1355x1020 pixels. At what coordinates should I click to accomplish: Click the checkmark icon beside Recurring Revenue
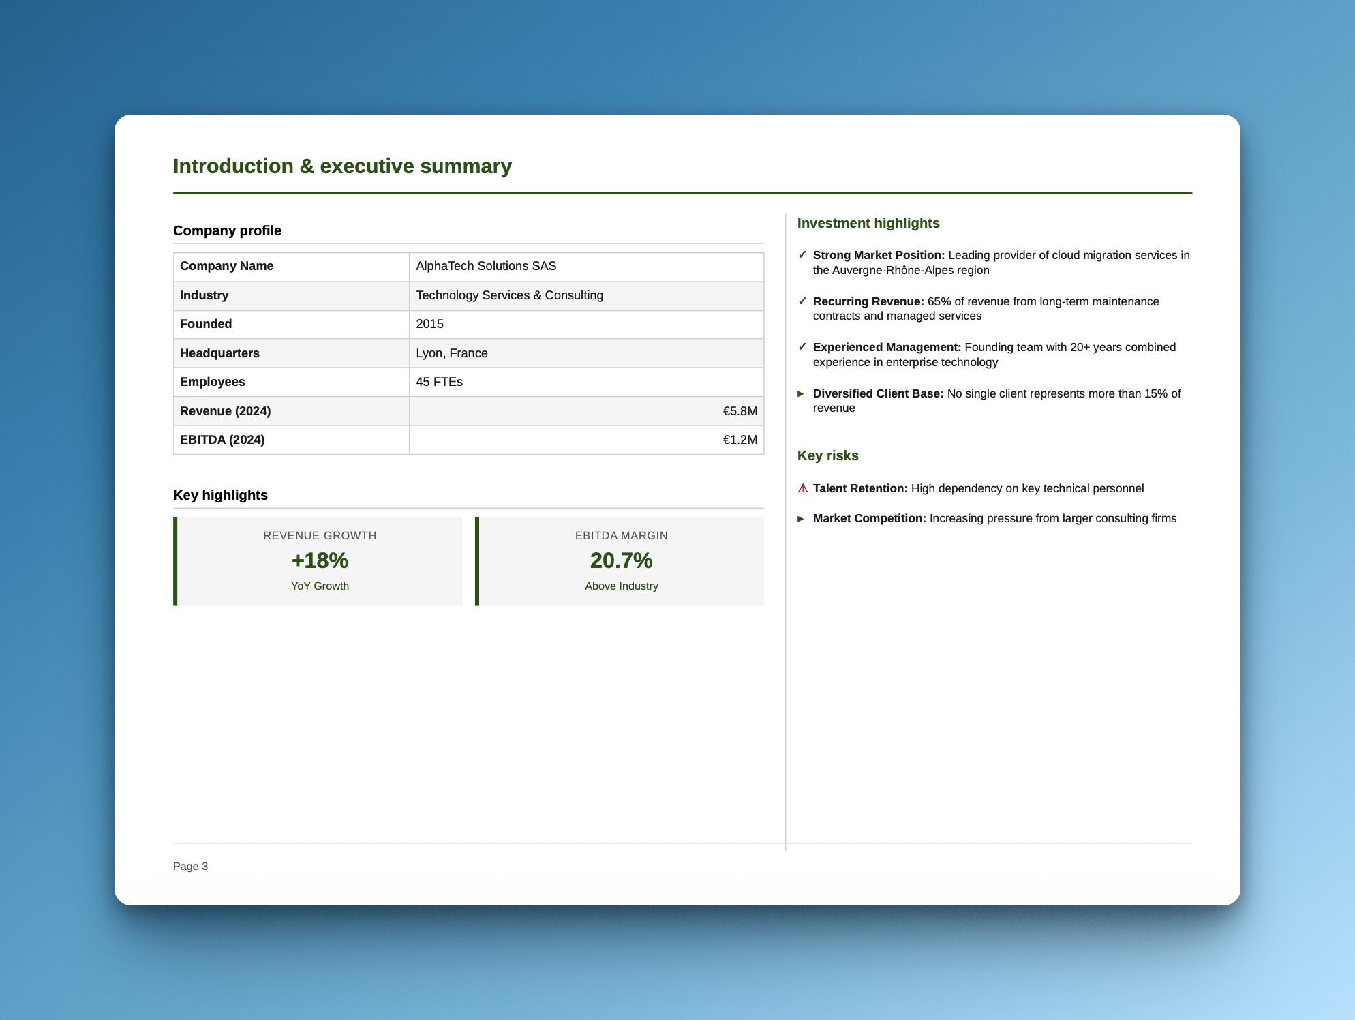tap(804, 301)
